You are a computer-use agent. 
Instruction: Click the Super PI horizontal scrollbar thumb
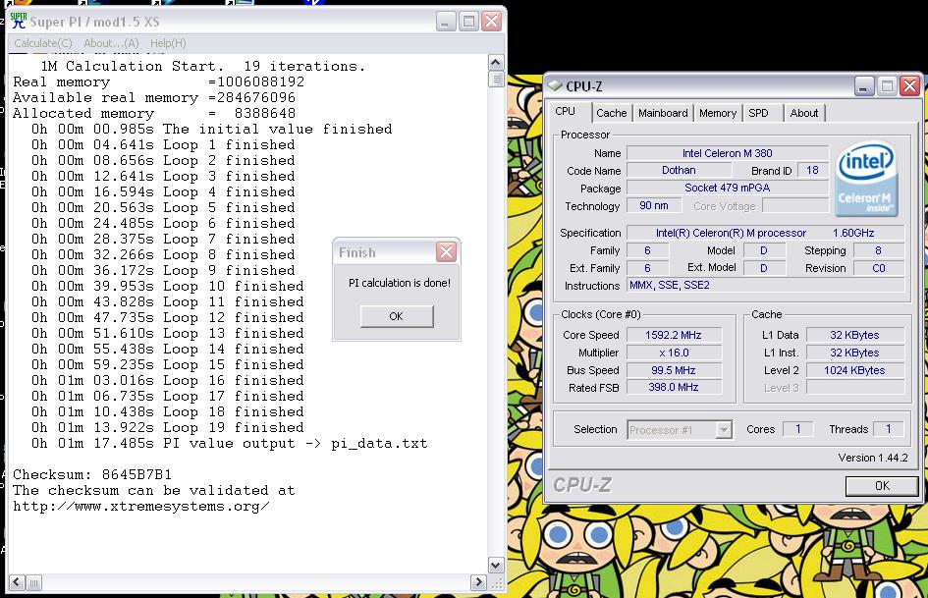pyautogui.click(x=33, y=582)
